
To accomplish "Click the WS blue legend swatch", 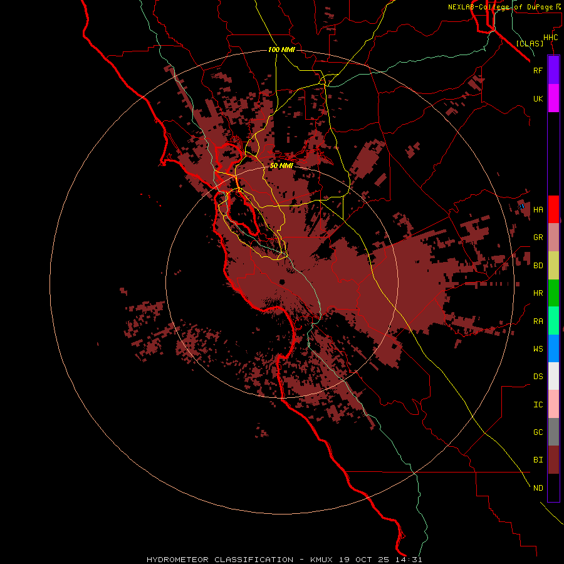I will [553, 348].
